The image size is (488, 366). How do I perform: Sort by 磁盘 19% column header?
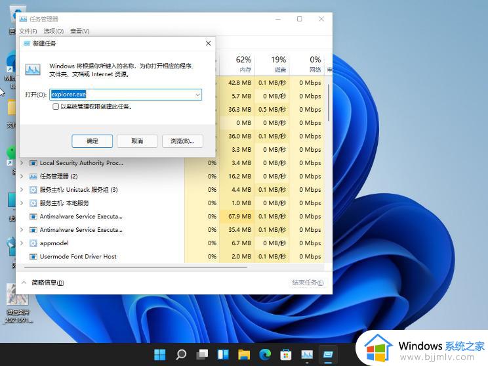click(x=272, y=64)
